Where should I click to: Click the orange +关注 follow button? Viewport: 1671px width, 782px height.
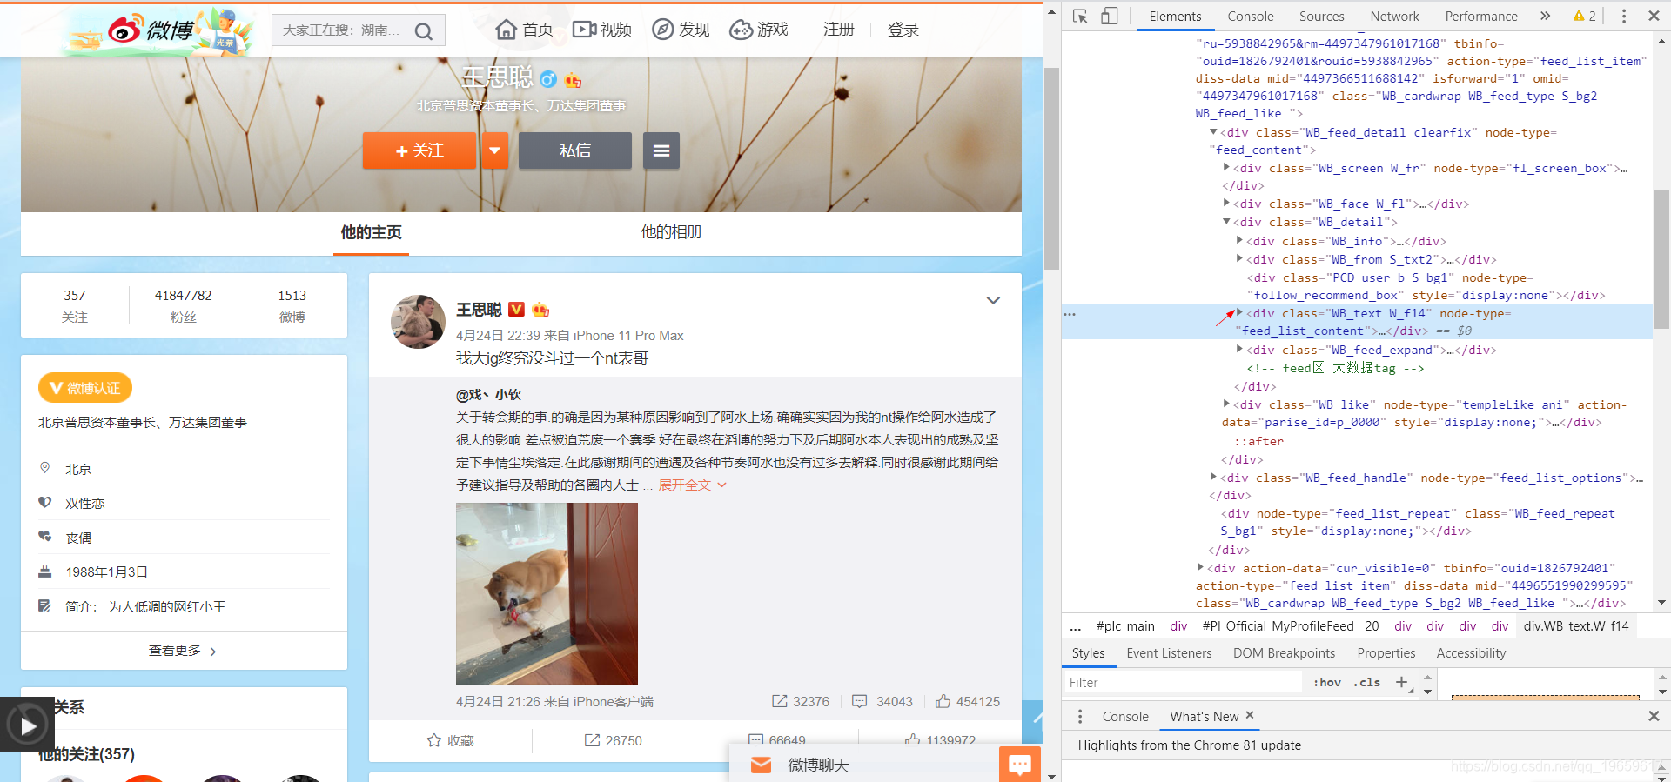(x=419, y=150)
